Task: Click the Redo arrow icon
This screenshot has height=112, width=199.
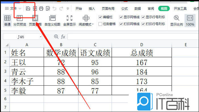Action: click(x=61, y=9)
